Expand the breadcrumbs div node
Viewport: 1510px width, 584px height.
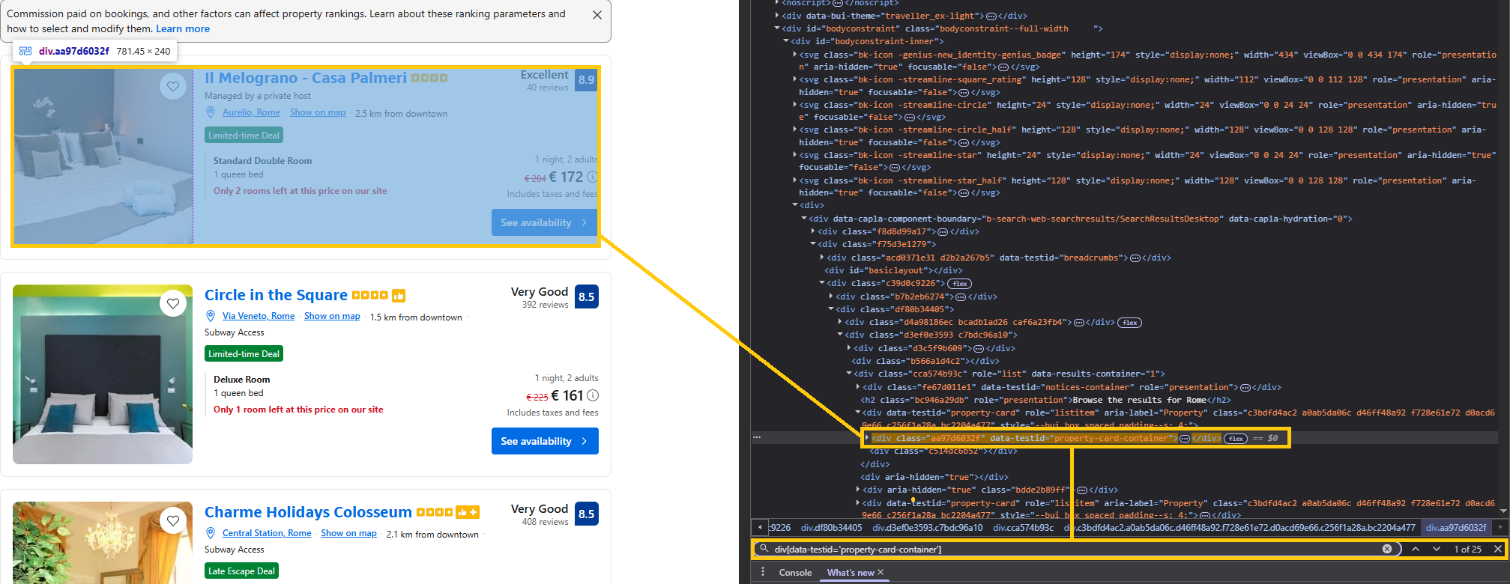(822, 258)
